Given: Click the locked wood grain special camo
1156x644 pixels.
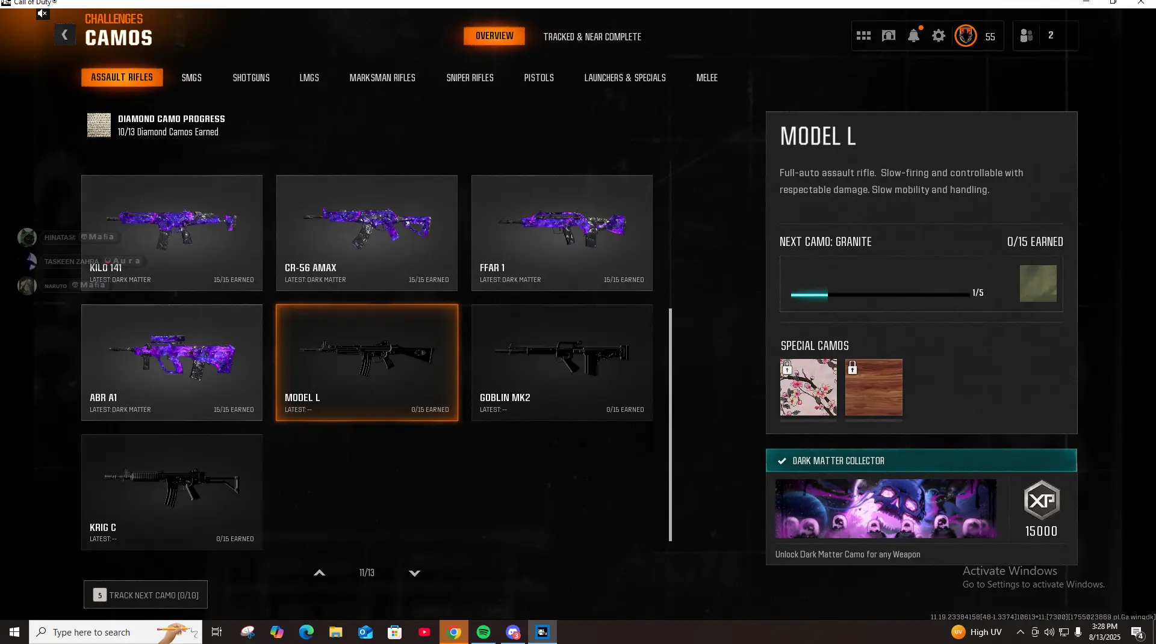Looking at the screenshot, I should pyautogui.click(x=874, y=387).
